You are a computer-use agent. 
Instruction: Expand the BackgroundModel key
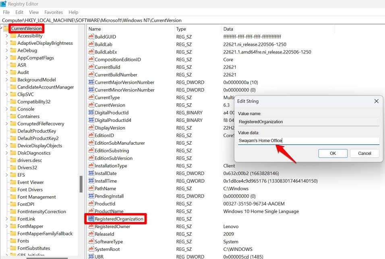[x=6, y=80]
